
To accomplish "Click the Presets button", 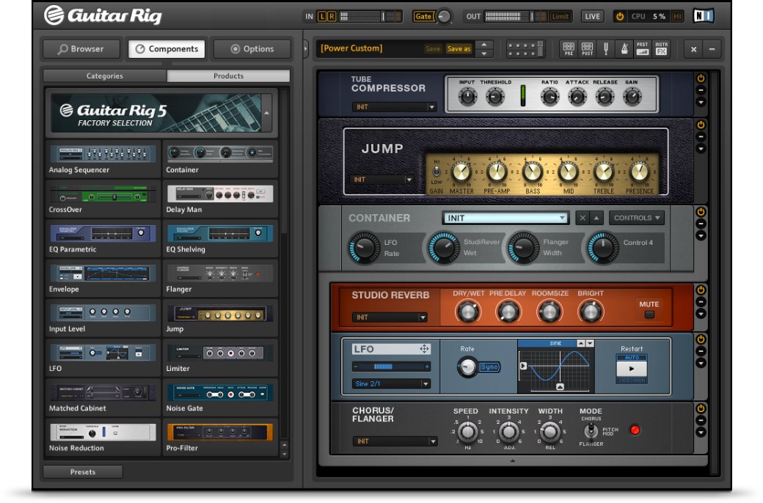I will click(x=83, y=471).
